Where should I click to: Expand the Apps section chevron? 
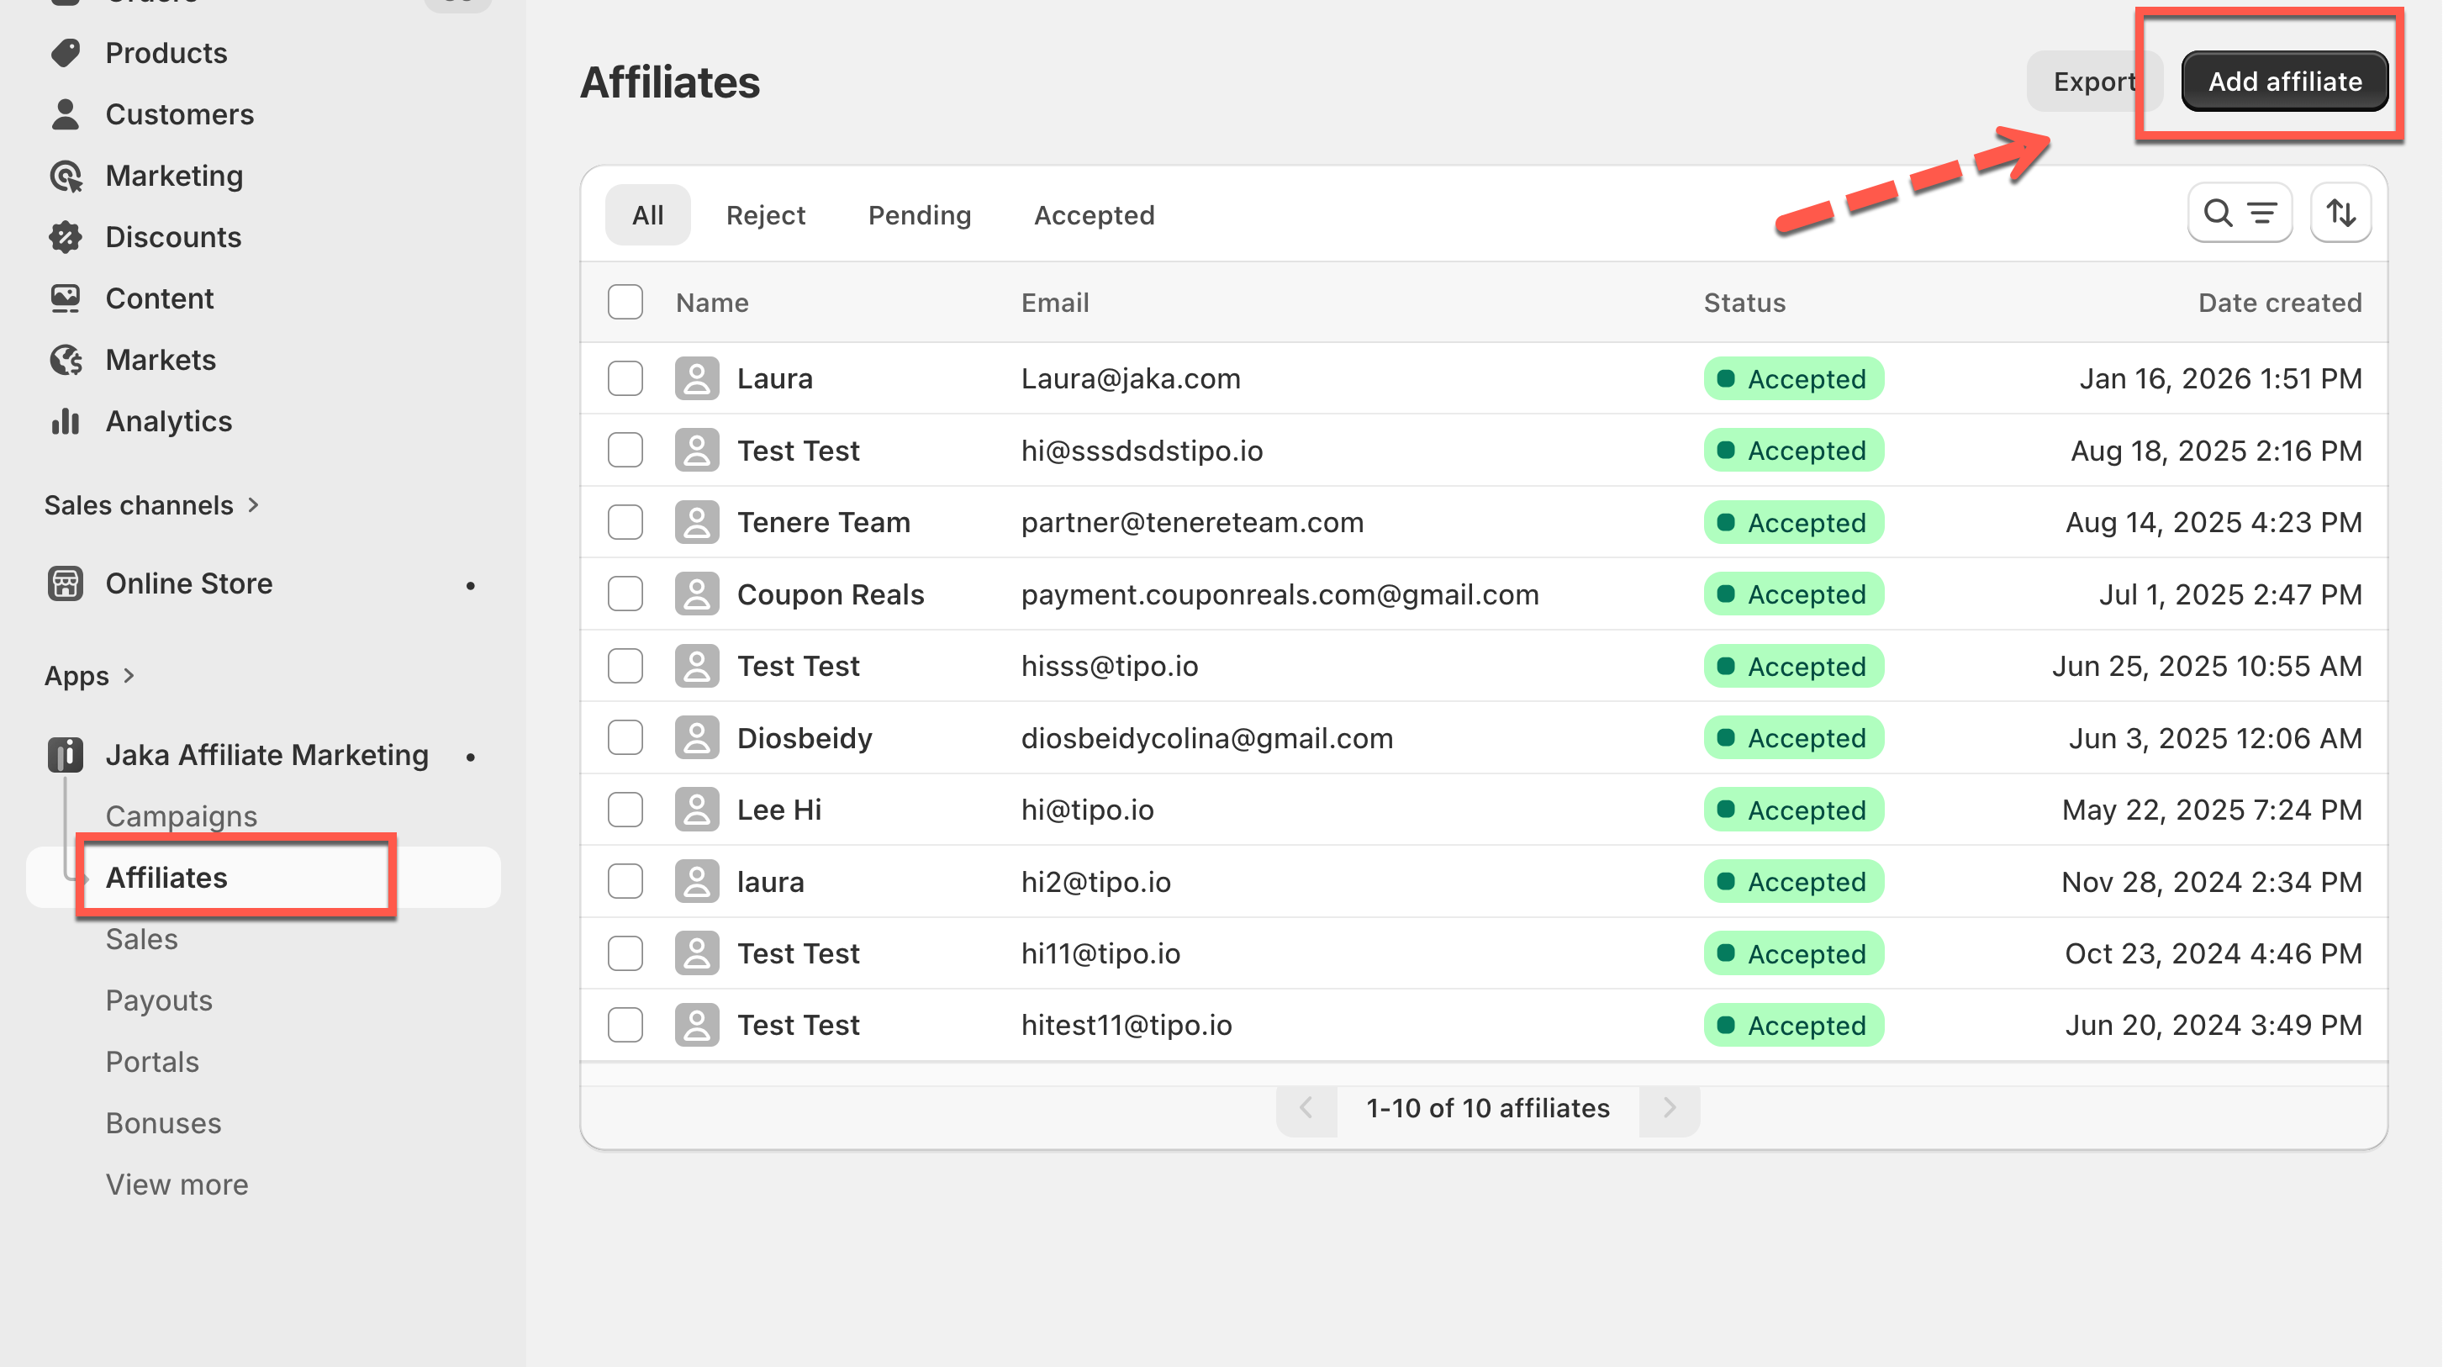[129, 675]
